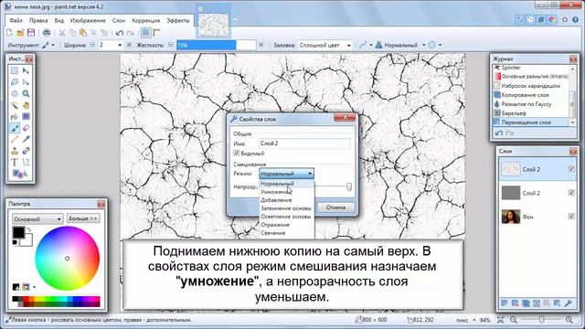Toggle visibility of gray-thumbnail Слой 2 layer
The height and width of the screenshot is (329, 585).
coord(570,193)
